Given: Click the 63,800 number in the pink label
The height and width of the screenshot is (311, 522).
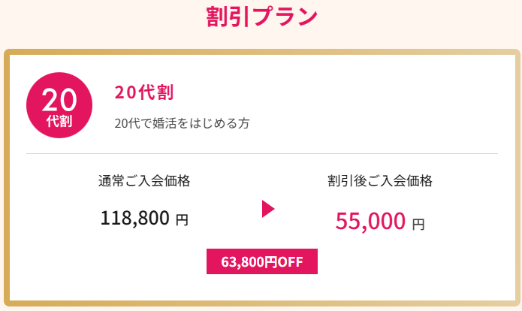Looking at the screenshot, I should click(243, 262).
